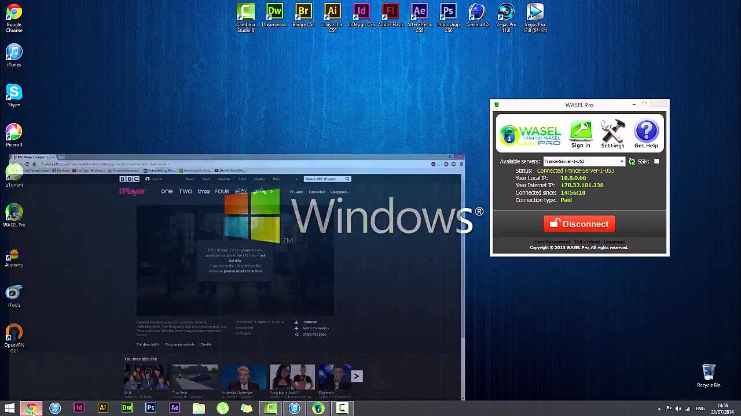Click the Get Help question mark icon

(646, 134)
